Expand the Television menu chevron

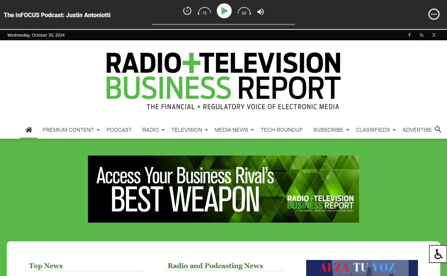(206, 130)
